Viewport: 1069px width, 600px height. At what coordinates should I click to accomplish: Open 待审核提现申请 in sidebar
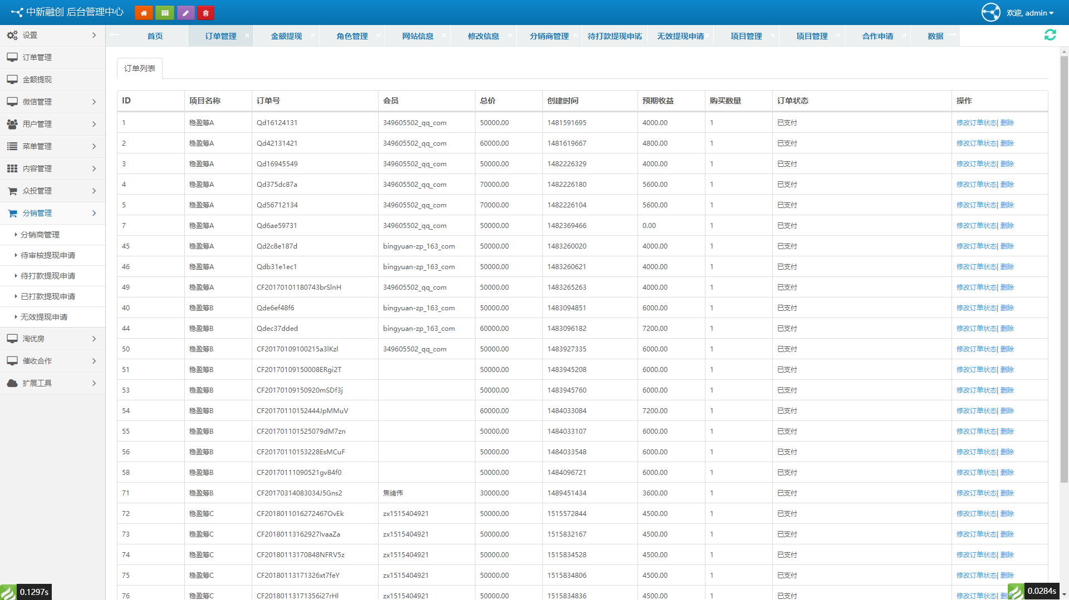click(48, 255)
